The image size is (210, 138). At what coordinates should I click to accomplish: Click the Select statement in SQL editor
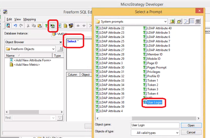(72, 41)
